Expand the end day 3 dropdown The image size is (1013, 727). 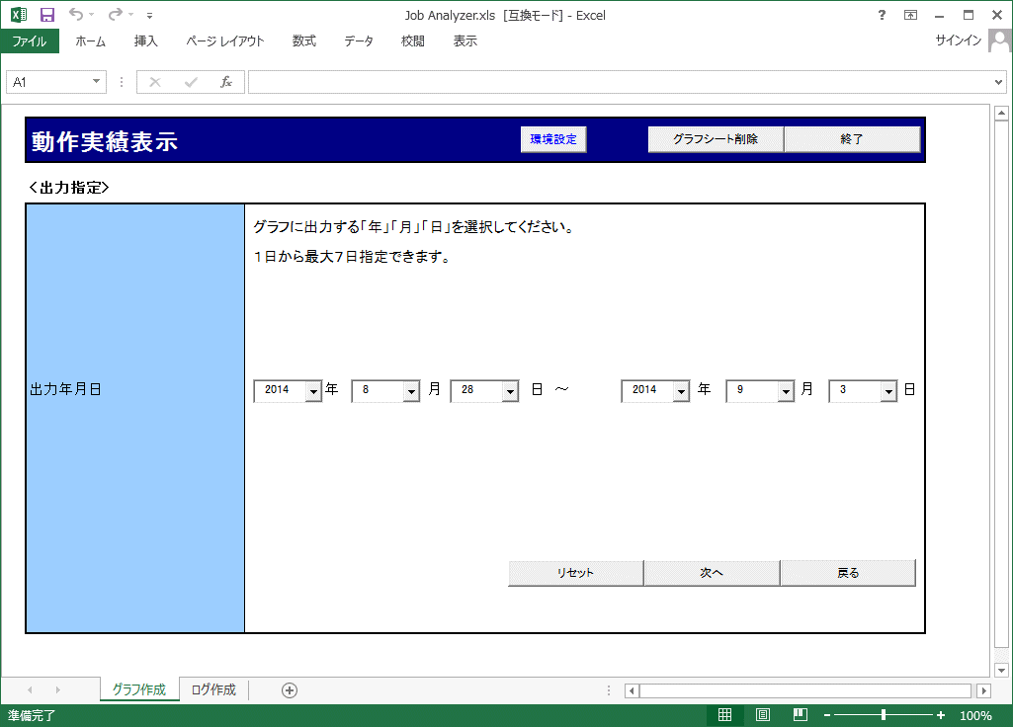pos(888,391)
